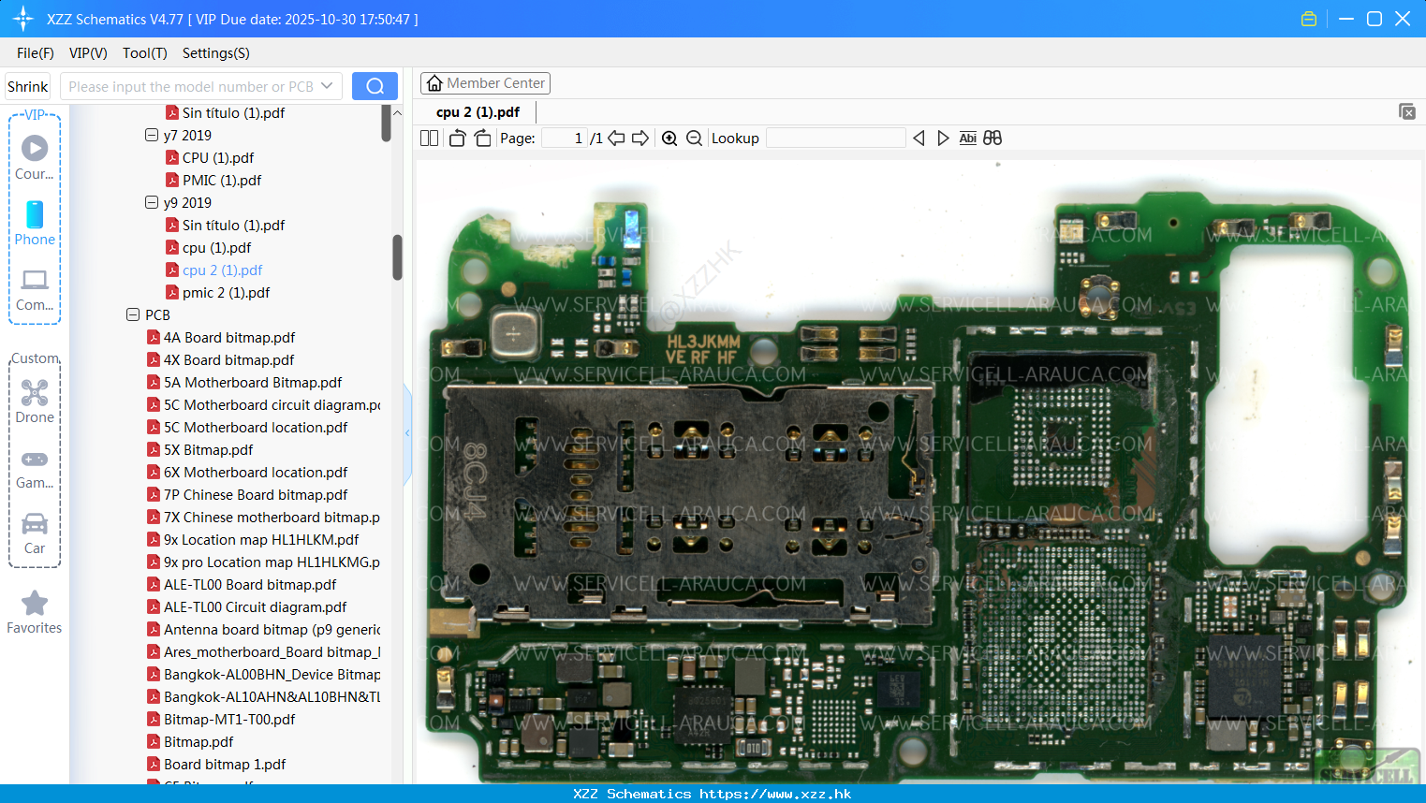This screenshot has width=1426, height=803.
Task: Open the Settings(S) menu
Action: [216, 53]
